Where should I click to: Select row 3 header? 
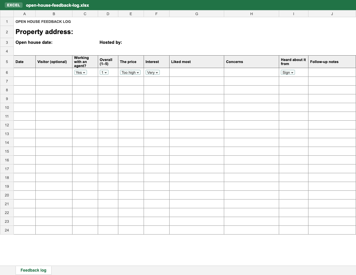(x=7, y=42)
